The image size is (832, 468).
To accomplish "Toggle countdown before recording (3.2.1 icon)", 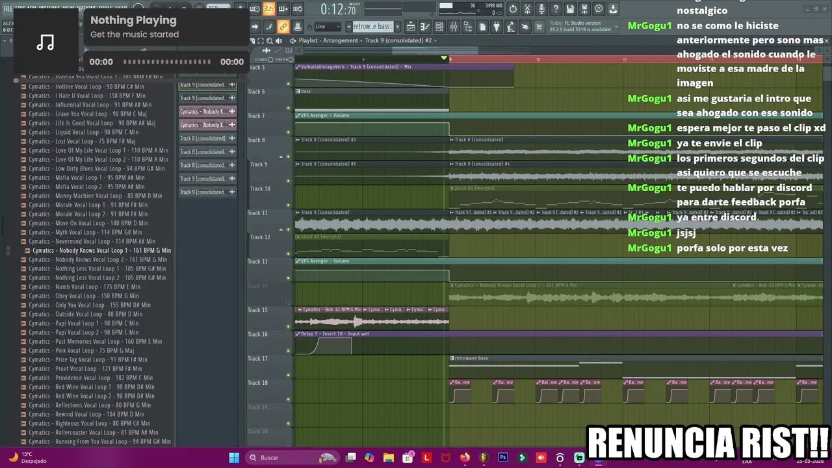I will pyautogui.click(x=268, y=9).
